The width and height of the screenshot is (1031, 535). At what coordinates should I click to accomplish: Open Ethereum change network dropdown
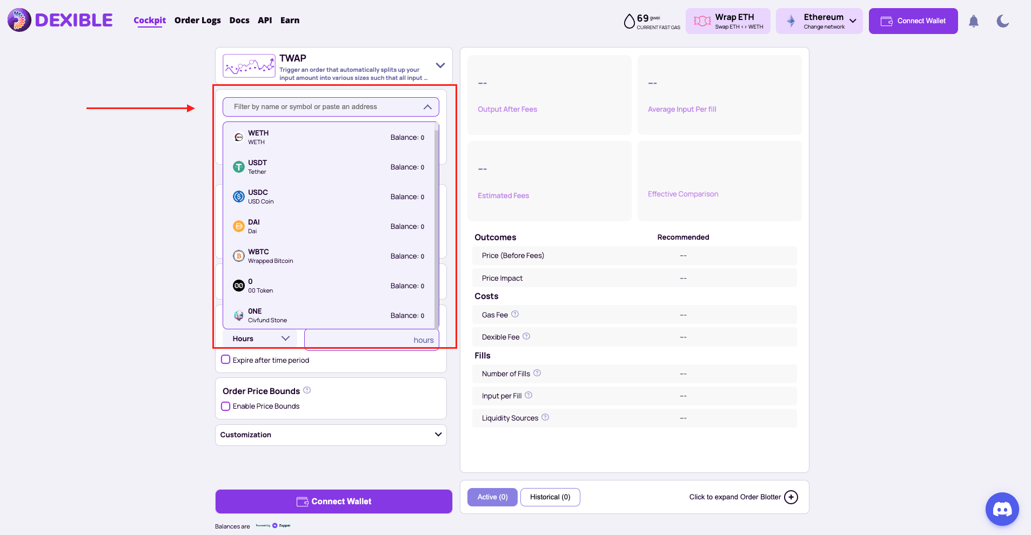[x=819, y=21]
